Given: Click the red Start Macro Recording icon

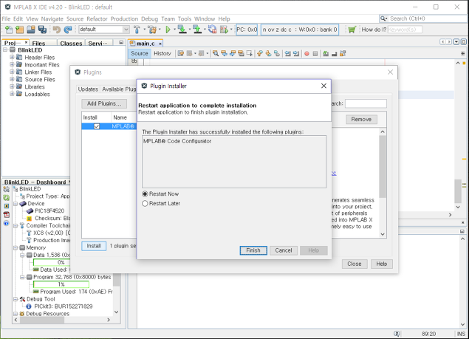Looking at the screenshot, I should click(307, 54).
